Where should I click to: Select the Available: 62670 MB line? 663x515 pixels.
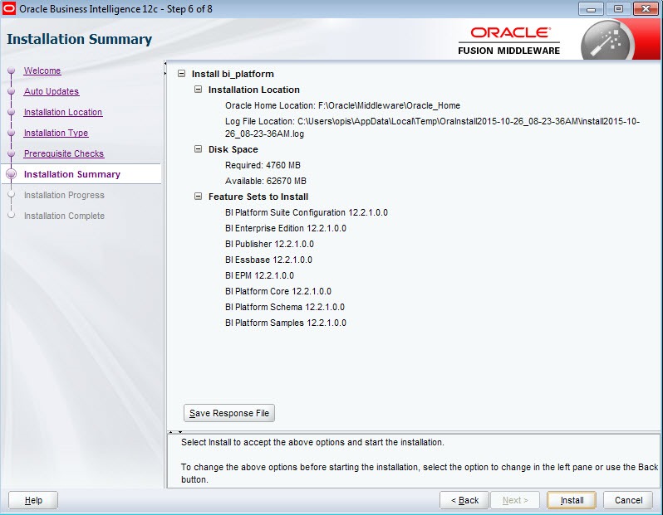point(266,181)
